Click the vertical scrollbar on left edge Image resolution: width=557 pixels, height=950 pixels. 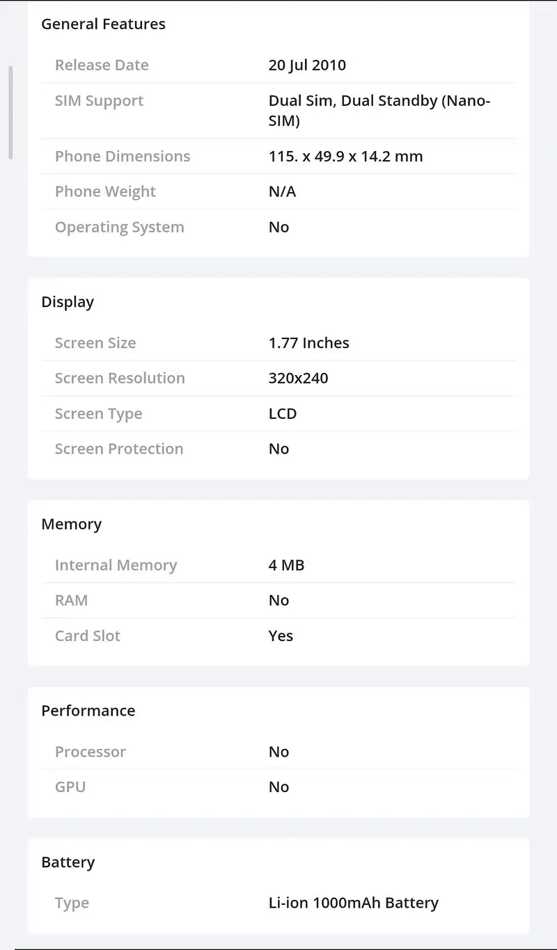pyautogui.click(x=10, y=113)
